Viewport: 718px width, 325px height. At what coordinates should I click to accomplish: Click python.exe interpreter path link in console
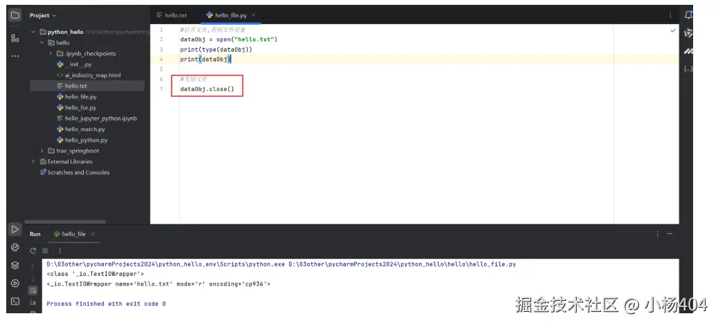pos(166,264)
